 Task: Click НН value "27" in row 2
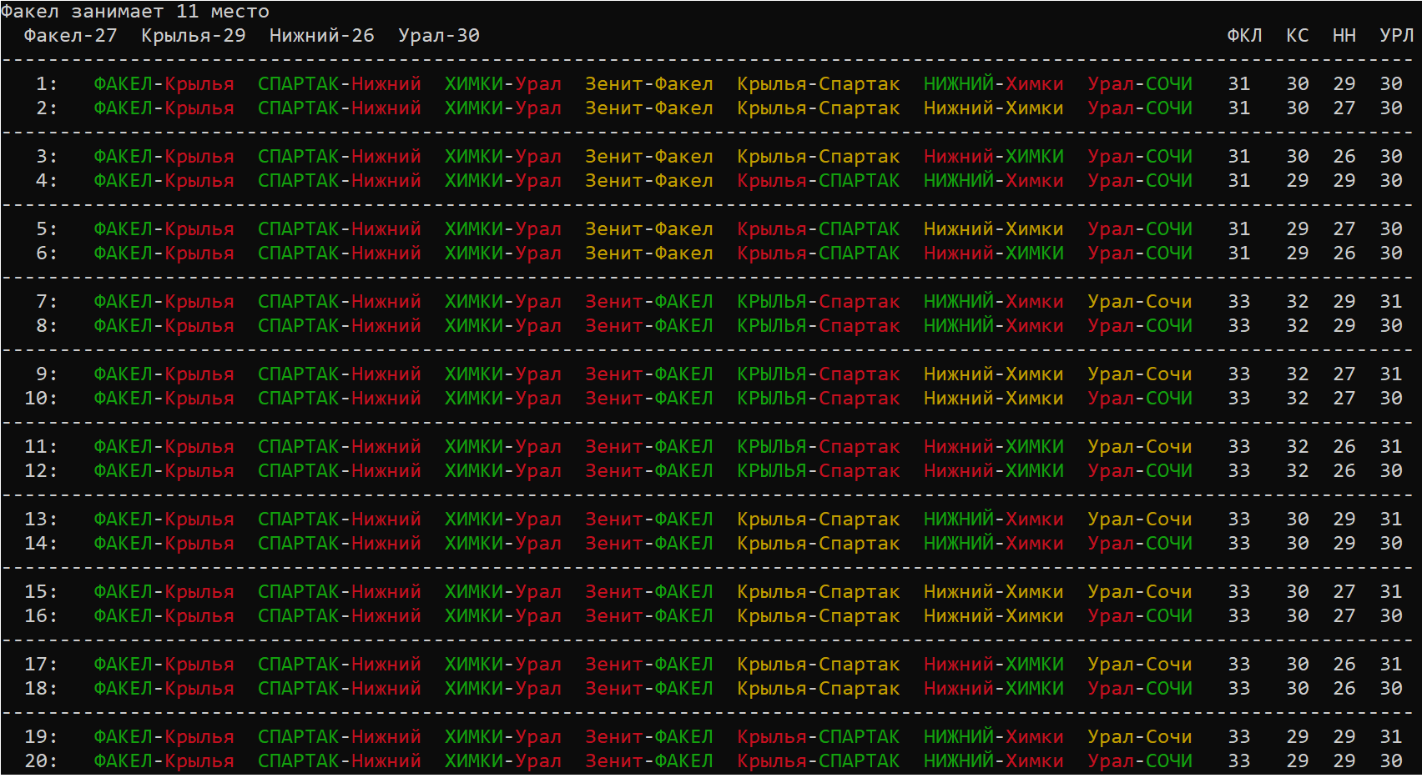[x=1344, y=108]
